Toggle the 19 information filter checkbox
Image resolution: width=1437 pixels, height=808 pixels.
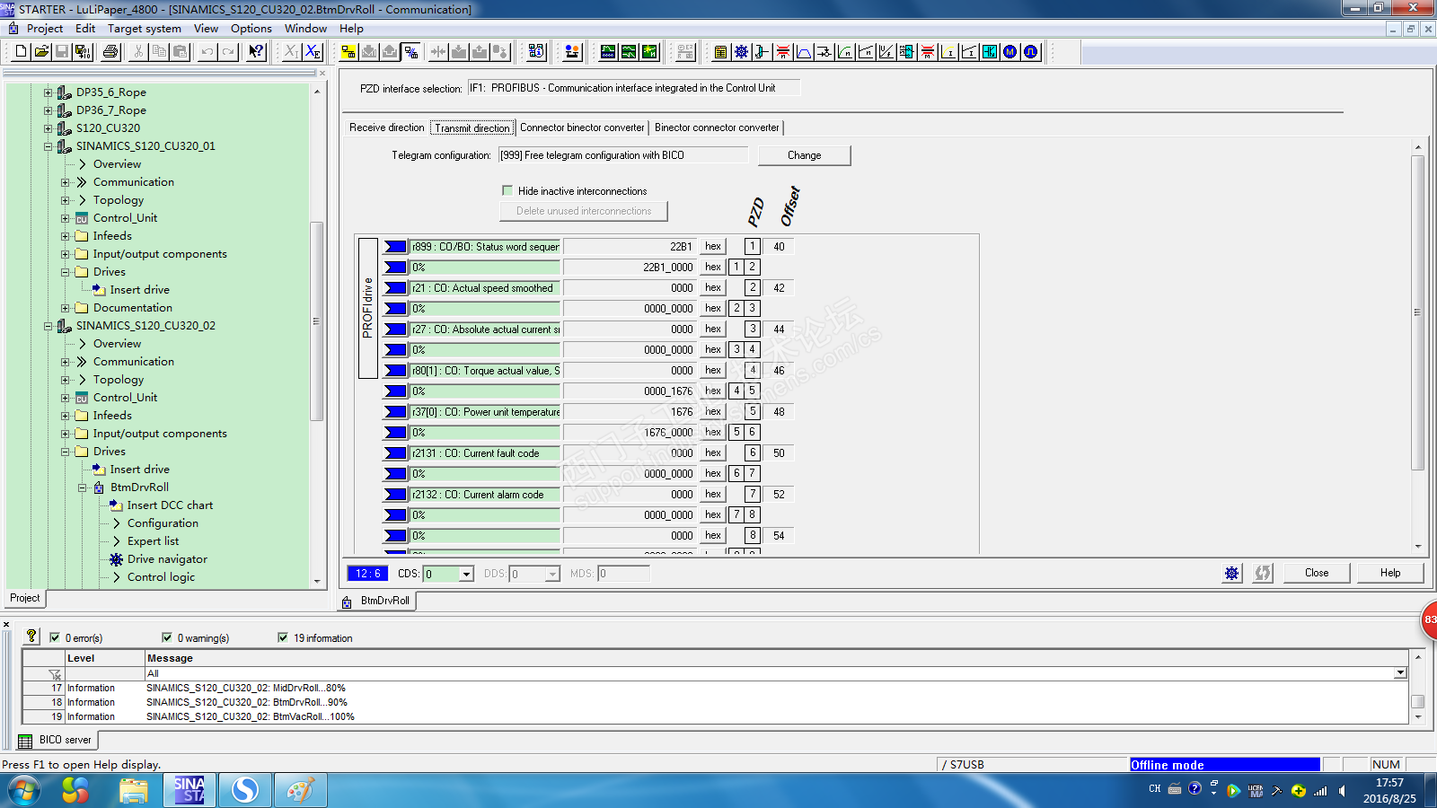(283, 637)
